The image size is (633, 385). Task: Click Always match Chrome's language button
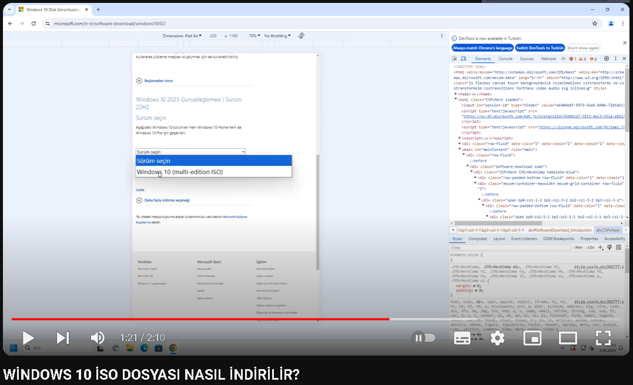pyautogui.click(x=483, y=48)
